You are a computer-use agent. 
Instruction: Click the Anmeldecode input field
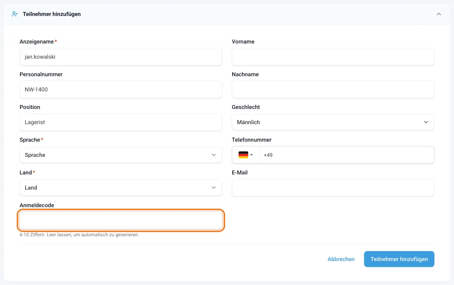[121, 220]
